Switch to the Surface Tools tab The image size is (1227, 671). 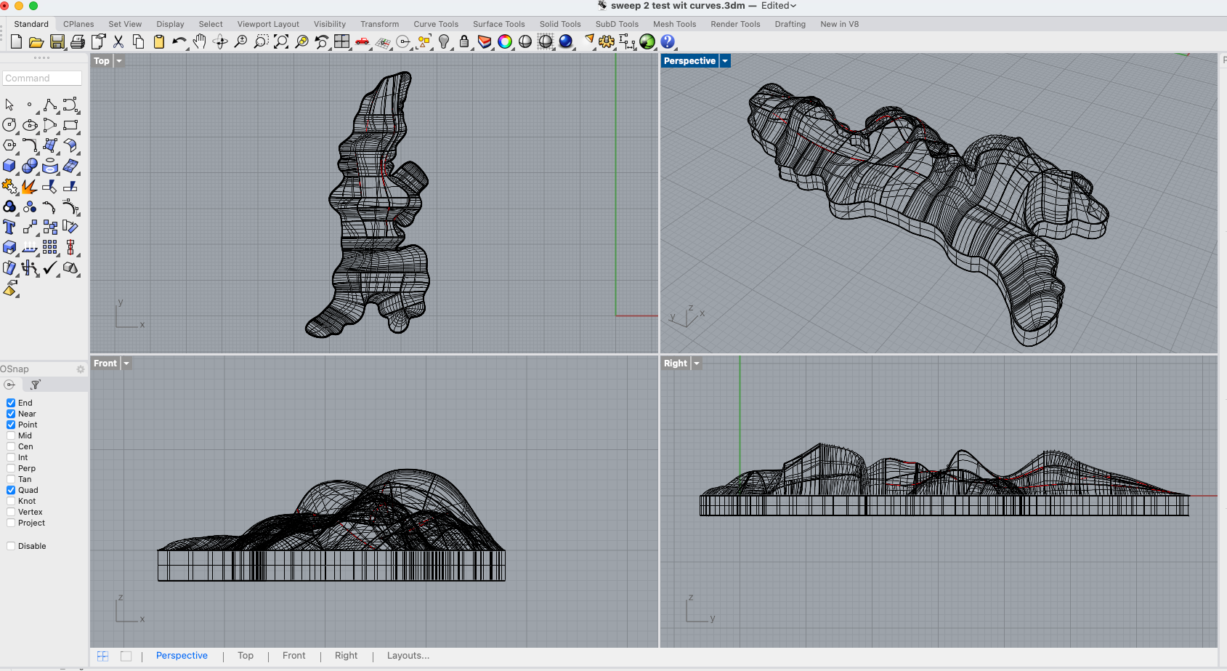(x=498, y=24)
